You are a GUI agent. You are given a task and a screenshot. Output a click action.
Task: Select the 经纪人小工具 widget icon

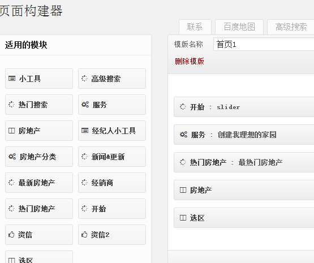point(85,131)
